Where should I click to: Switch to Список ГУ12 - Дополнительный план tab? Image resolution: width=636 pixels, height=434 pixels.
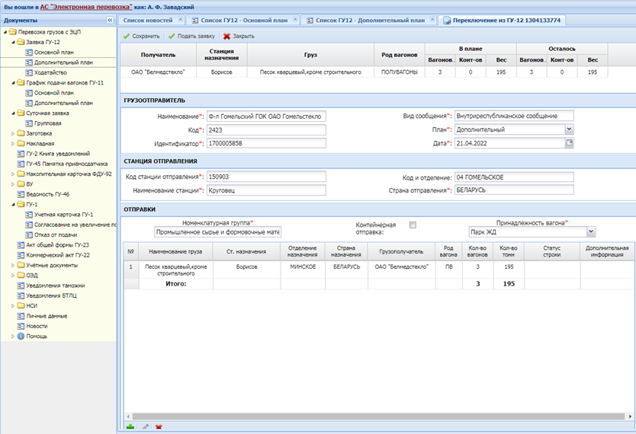point(369,20)
